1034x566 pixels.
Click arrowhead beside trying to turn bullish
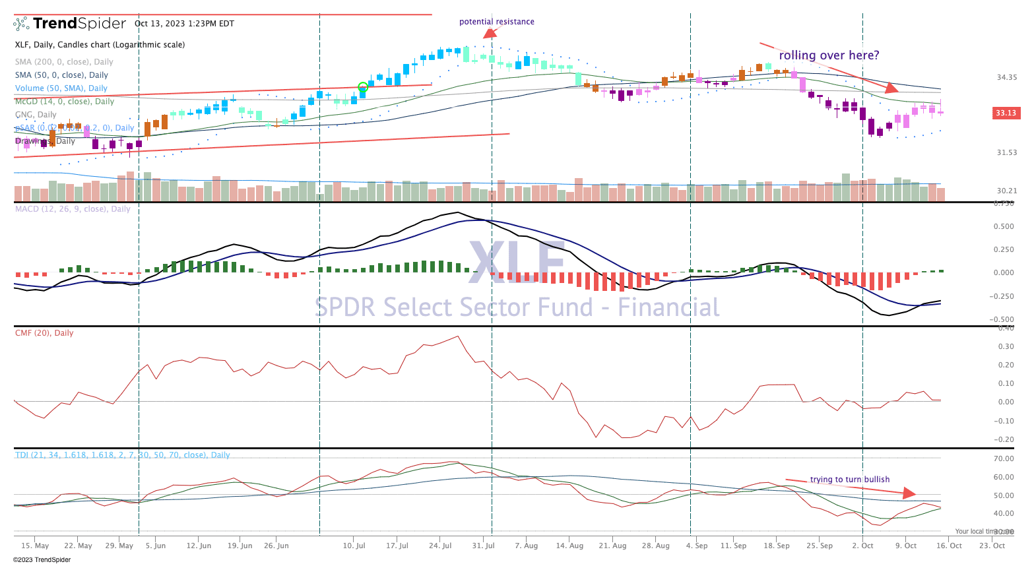(x=909, y=493)
